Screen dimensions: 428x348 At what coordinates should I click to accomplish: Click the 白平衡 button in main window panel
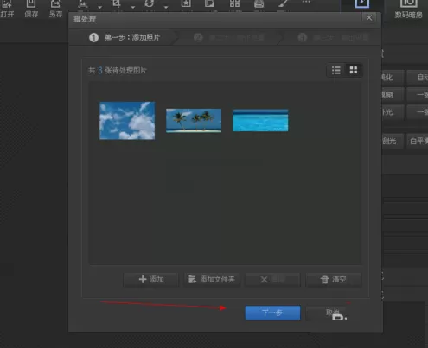(x=418, y=141)
